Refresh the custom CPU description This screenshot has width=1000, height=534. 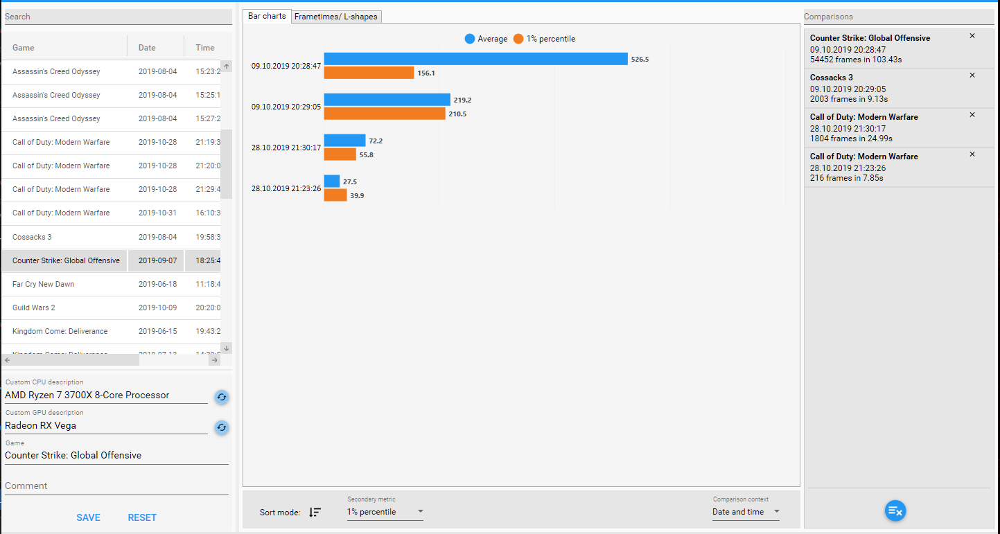click(x=222, y=397)
